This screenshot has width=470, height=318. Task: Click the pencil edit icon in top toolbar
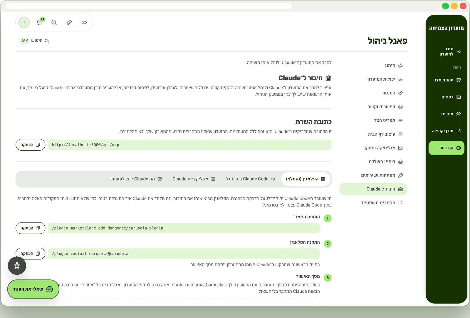69,22
